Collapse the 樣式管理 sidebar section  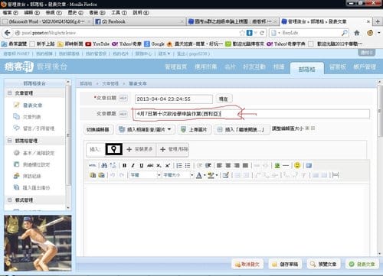[x=10, y=200]
